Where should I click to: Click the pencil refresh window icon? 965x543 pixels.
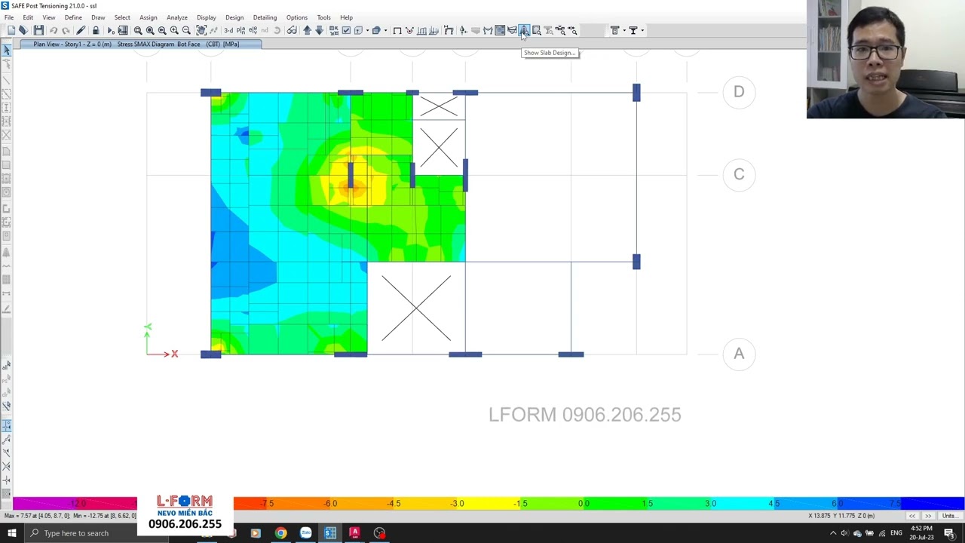[81, 30]
